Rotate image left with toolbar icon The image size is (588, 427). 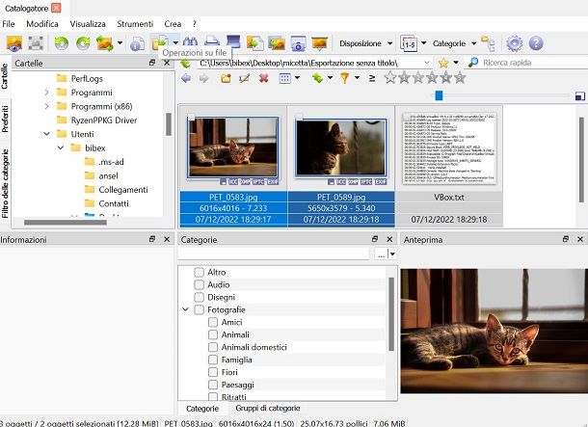(62, 43)
